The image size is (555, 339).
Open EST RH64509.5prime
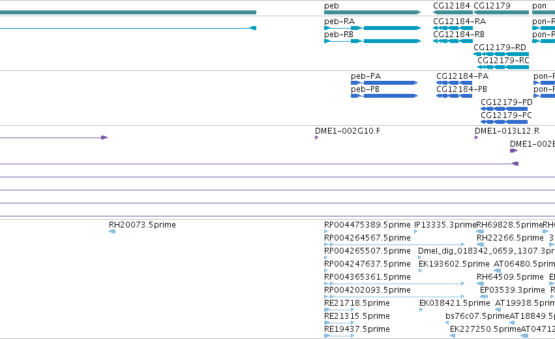510,277
